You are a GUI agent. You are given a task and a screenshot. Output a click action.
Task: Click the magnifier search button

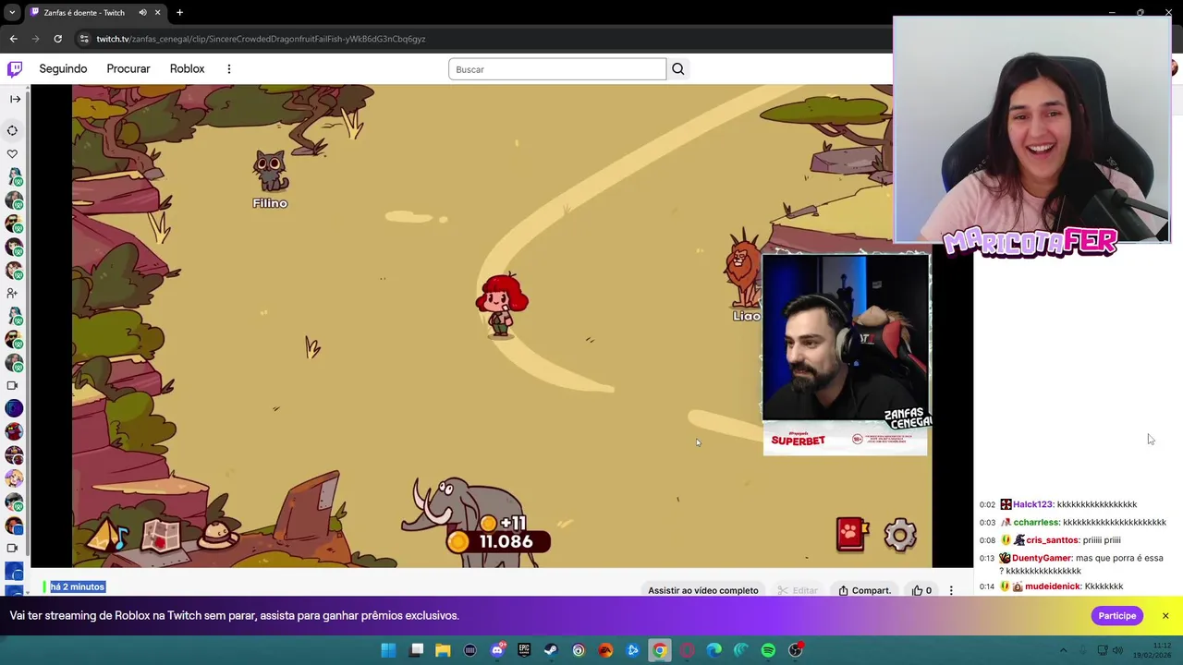pos(678,69)
